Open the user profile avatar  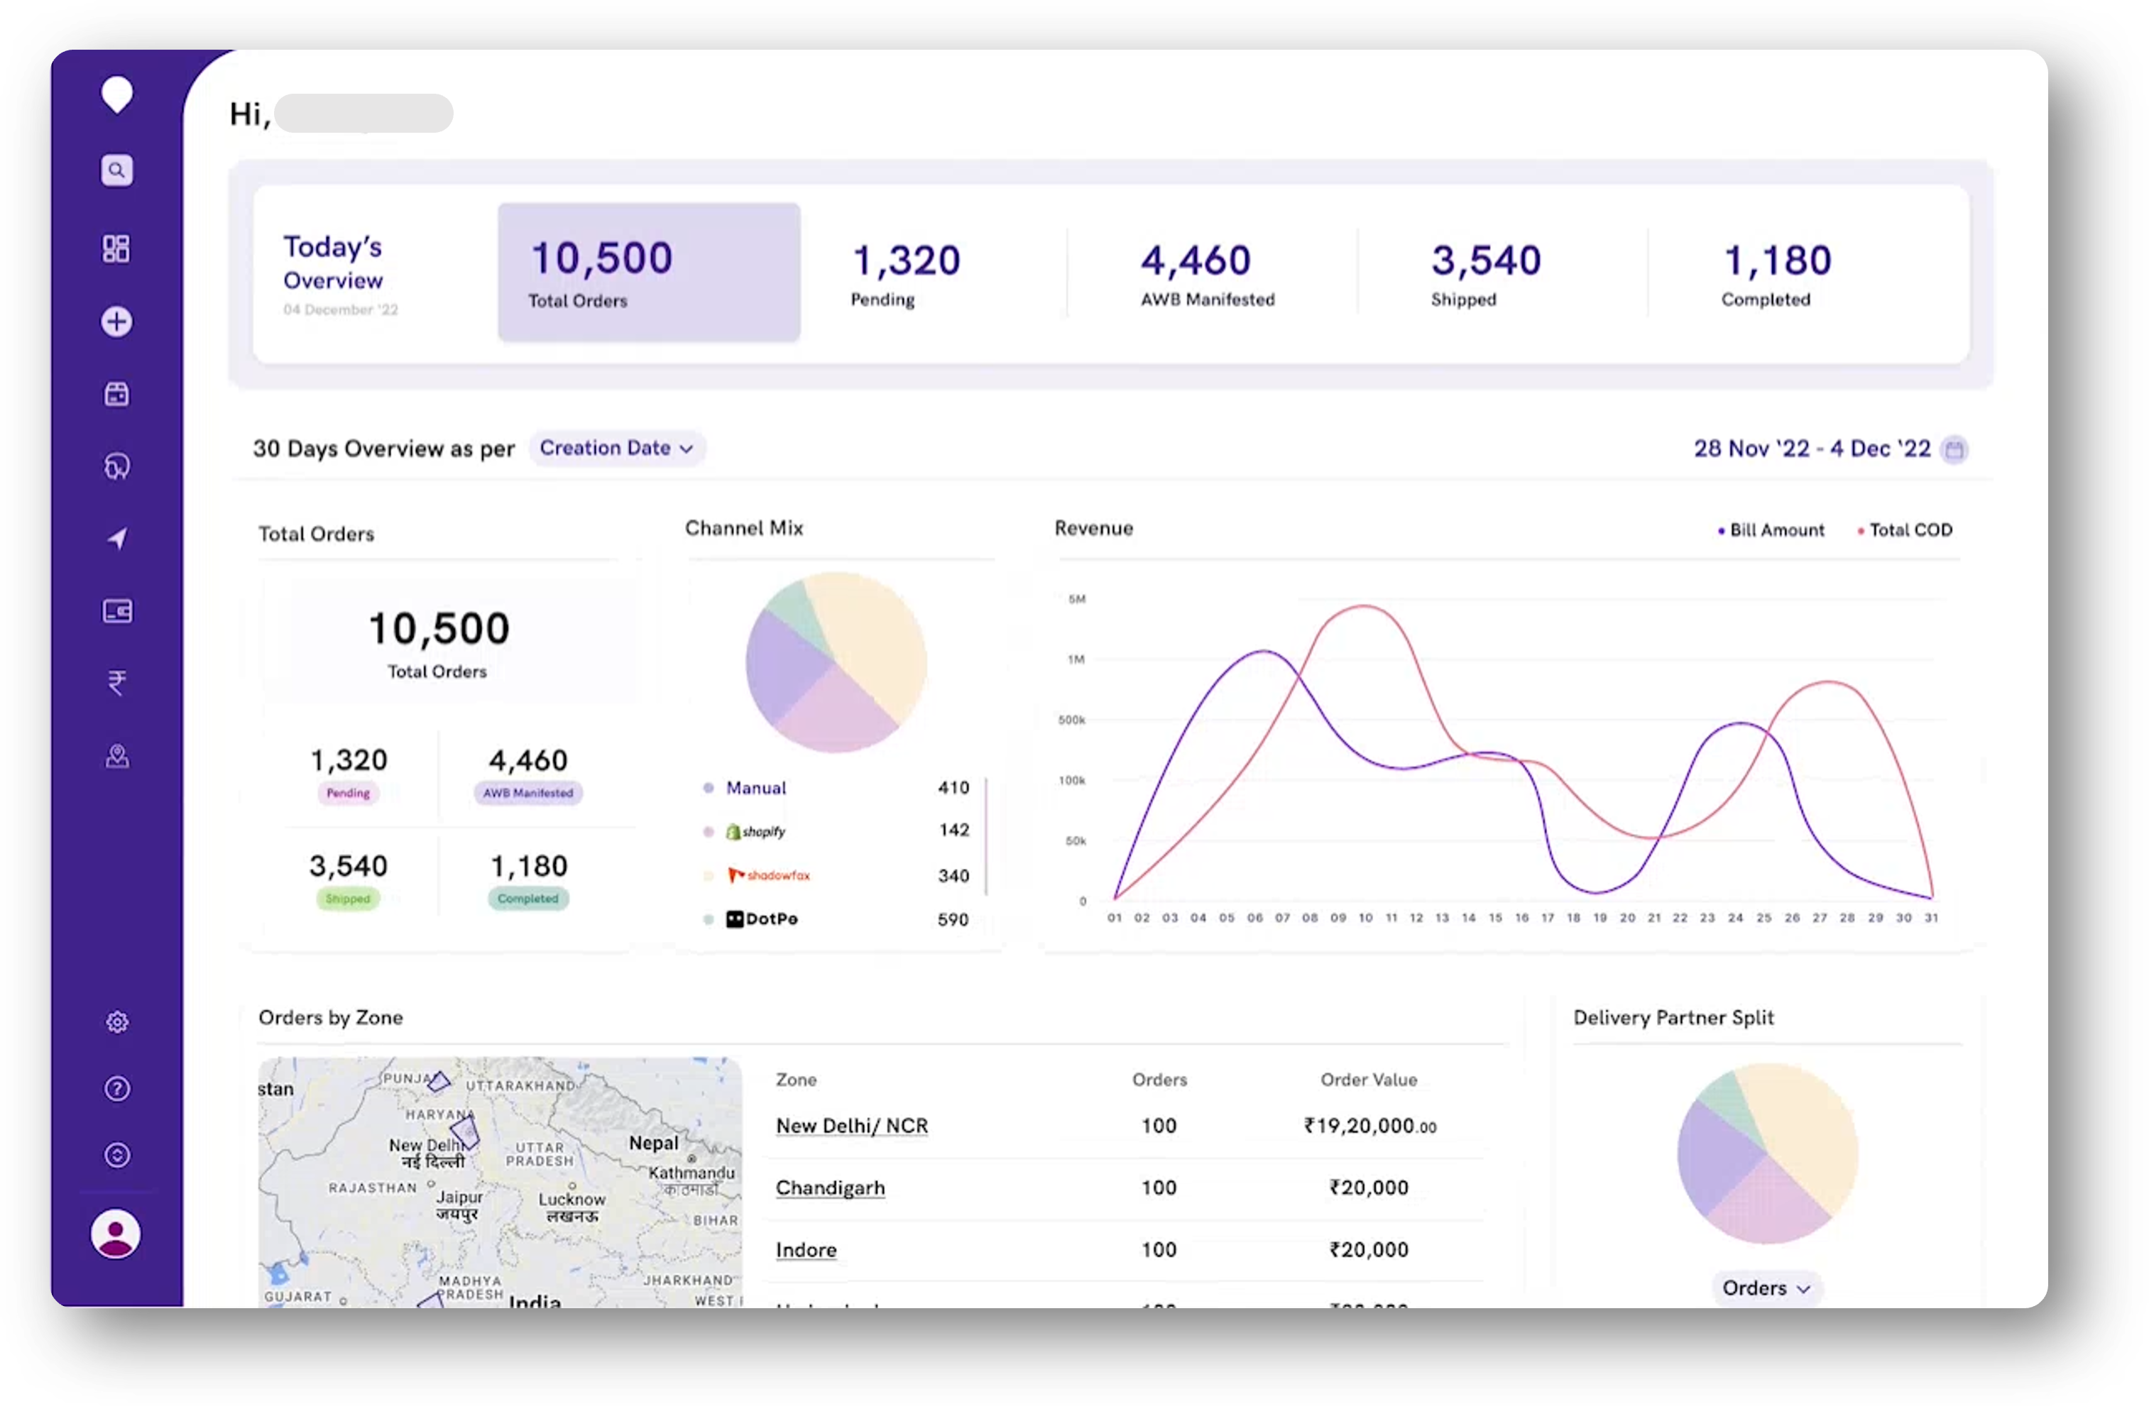pos(116,1233)
